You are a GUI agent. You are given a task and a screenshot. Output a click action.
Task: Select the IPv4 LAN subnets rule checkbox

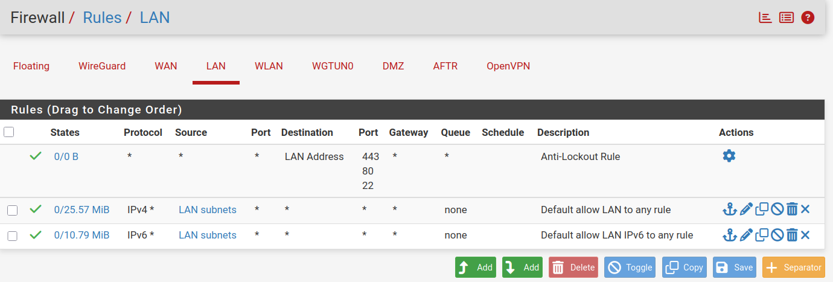click(x=12, y=210)
